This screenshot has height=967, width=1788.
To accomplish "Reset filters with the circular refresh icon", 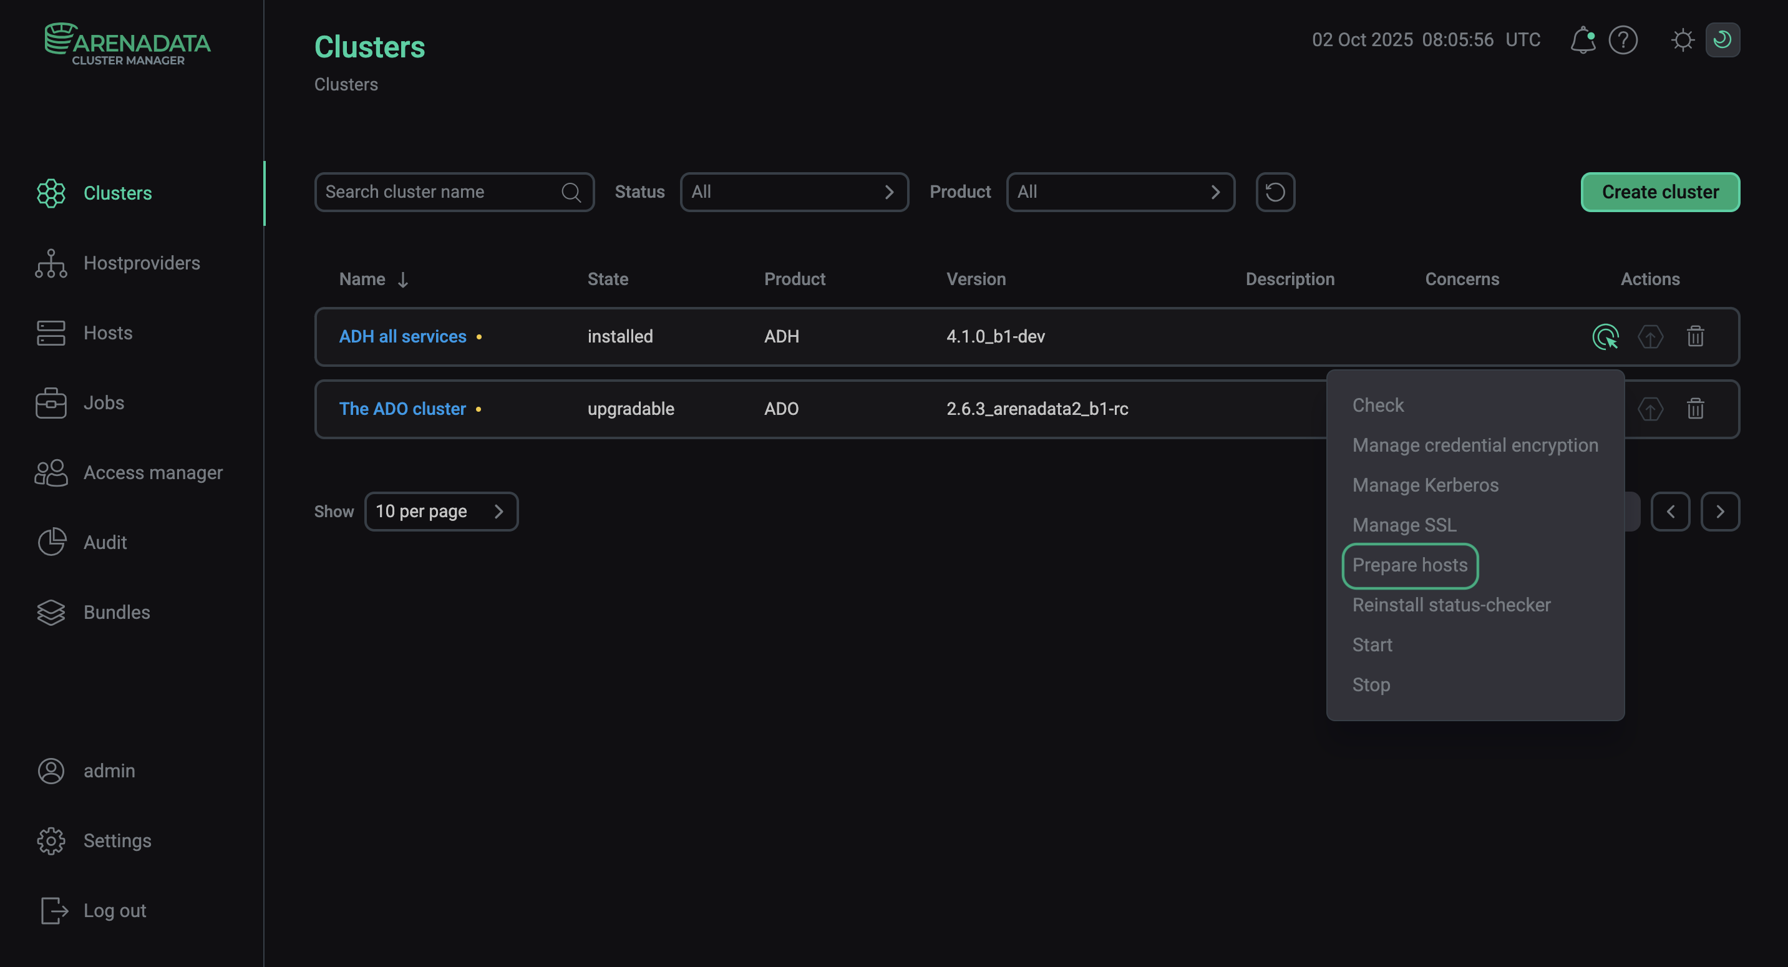I will click(x=1275, y=192).
